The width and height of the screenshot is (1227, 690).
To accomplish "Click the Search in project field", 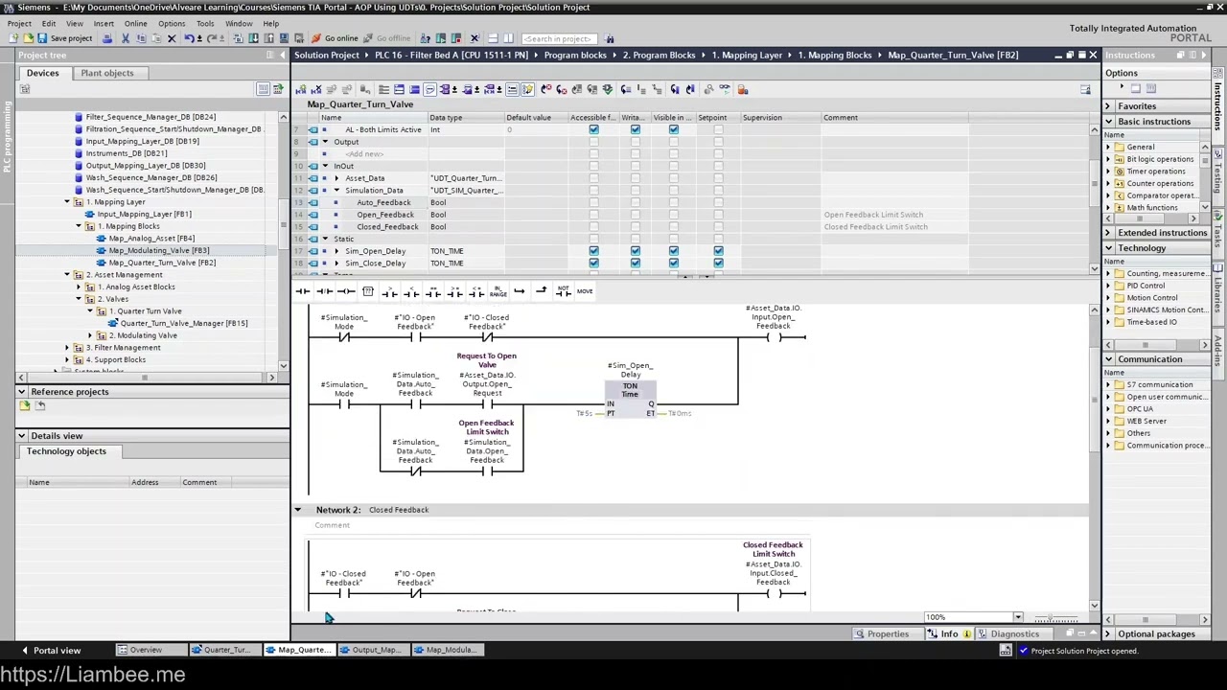I will click(558, 38).
